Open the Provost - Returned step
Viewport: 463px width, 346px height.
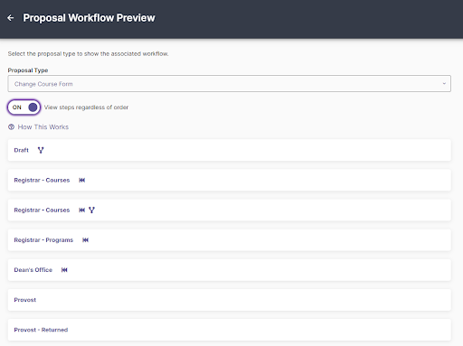click(x=229, y=330)
